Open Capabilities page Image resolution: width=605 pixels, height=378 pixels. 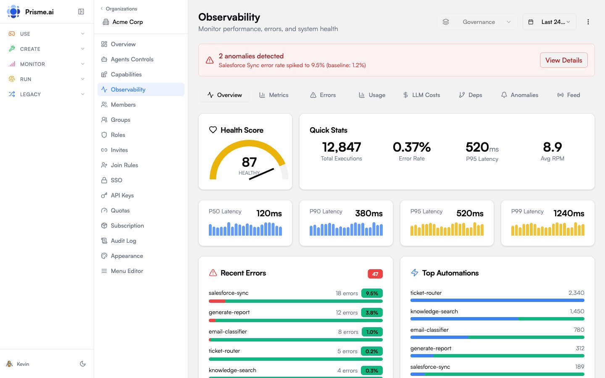(x=141, y=74)
